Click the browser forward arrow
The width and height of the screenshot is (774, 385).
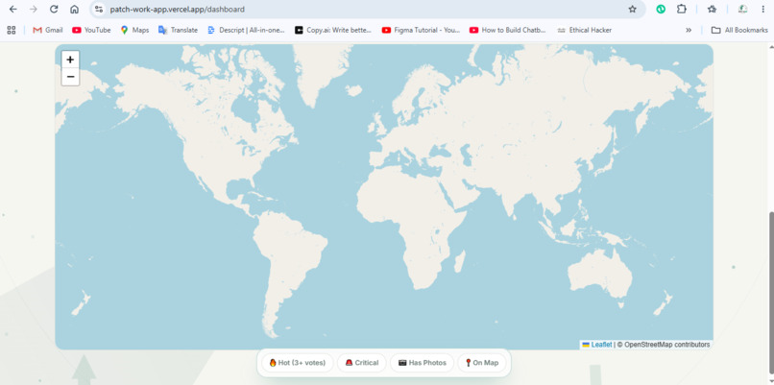point(34,9)
